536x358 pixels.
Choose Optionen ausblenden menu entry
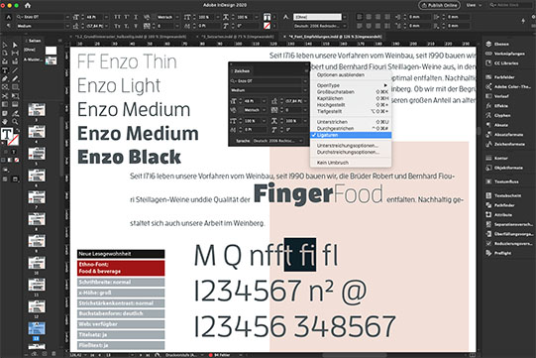(351, 75)
